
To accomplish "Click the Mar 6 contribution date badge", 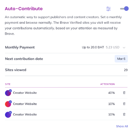I will [121, 59].
